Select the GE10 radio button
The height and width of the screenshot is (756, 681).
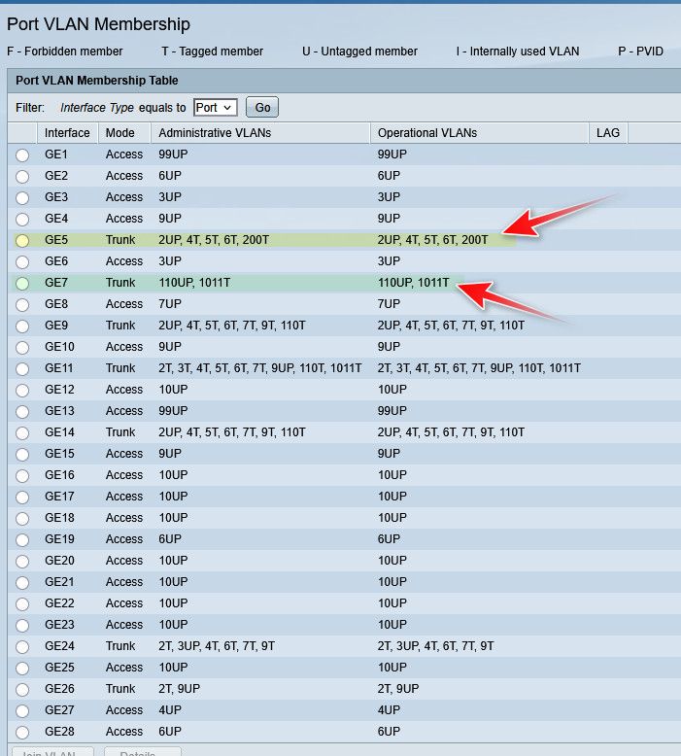(x=22, y=348)
